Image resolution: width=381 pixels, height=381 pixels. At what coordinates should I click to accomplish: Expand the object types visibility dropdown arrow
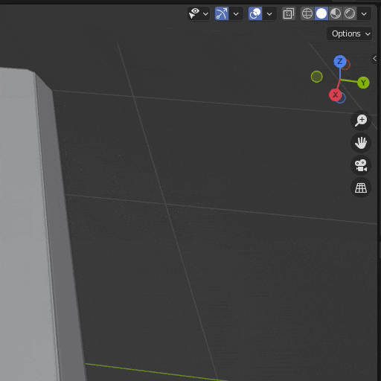point(205,14)
